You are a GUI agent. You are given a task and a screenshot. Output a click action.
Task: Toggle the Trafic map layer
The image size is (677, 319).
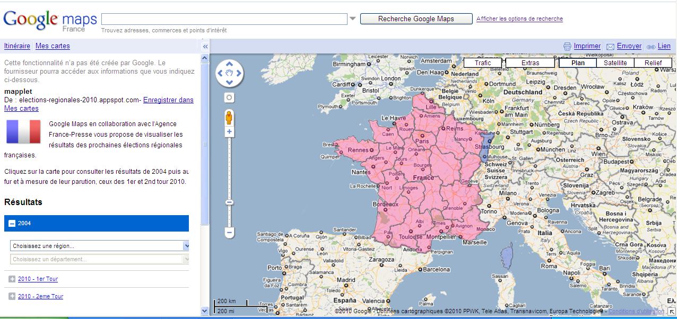tap(482, 63)
